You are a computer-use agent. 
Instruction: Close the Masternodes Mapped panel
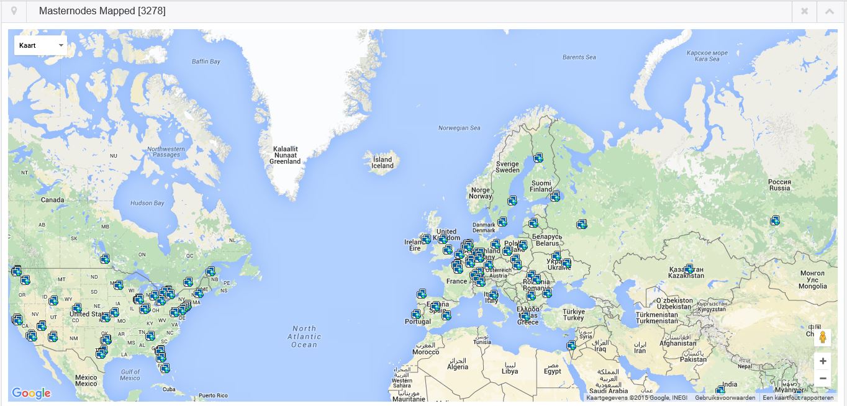[x=804, y=11]
